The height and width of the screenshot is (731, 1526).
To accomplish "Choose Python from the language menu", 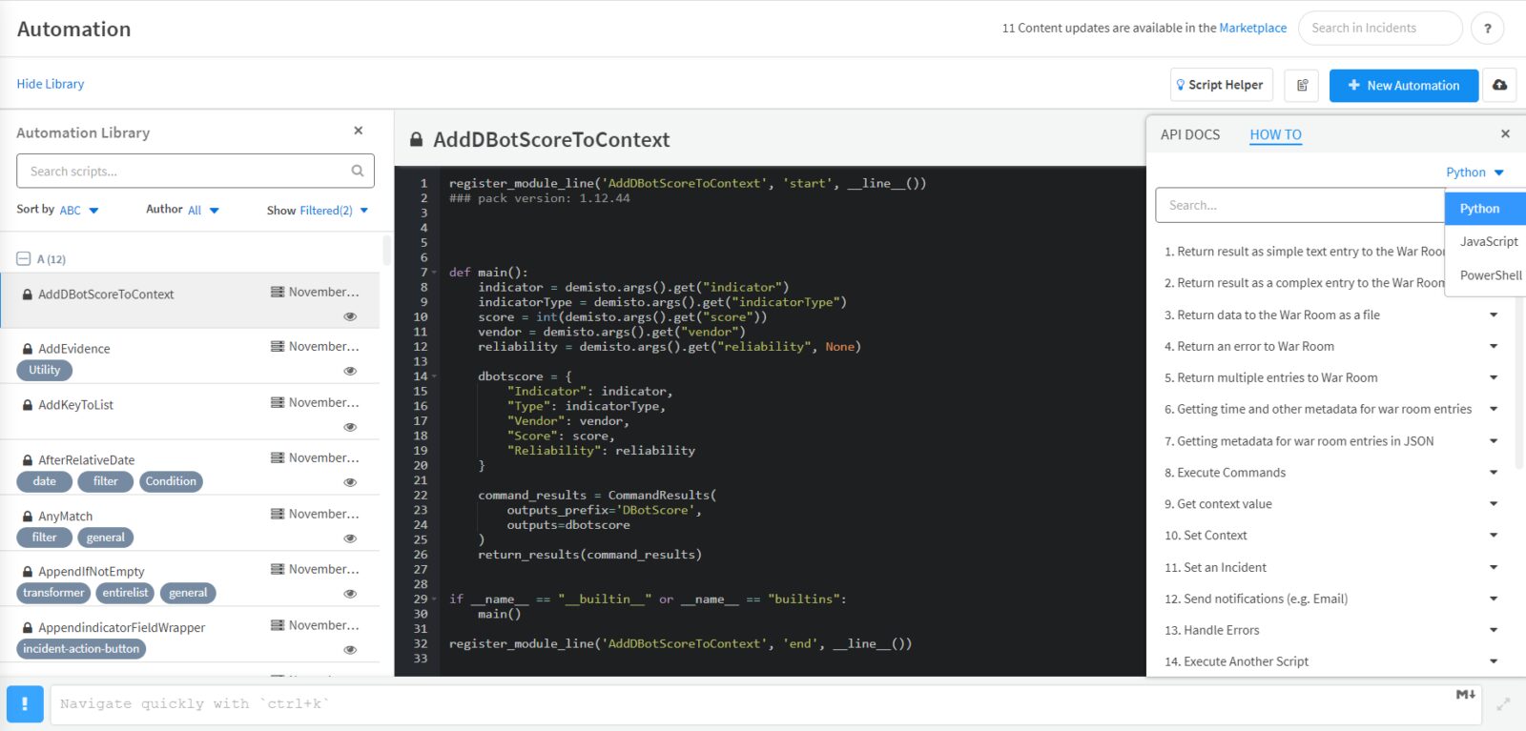I will 1485,209.
